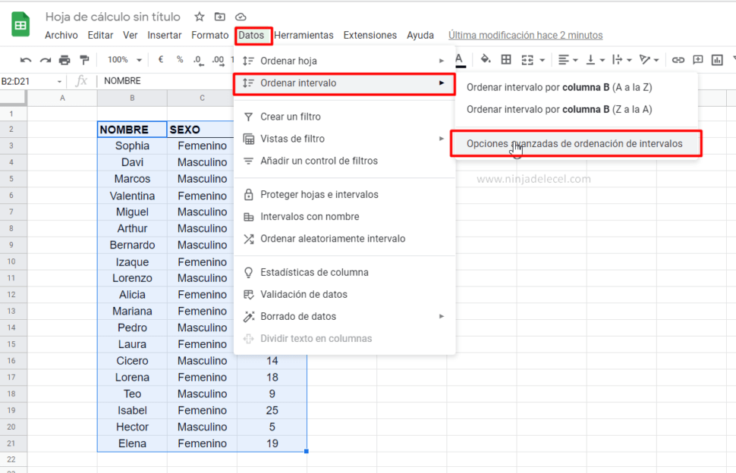Click the Print icon
Image resolution: width=736 pixels, height=473 pixels.
[x=64, y=60]
